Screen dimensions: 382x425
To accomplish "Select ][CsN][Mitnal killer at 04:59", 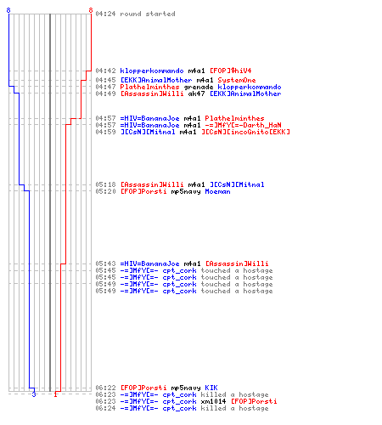I will 148,132.
